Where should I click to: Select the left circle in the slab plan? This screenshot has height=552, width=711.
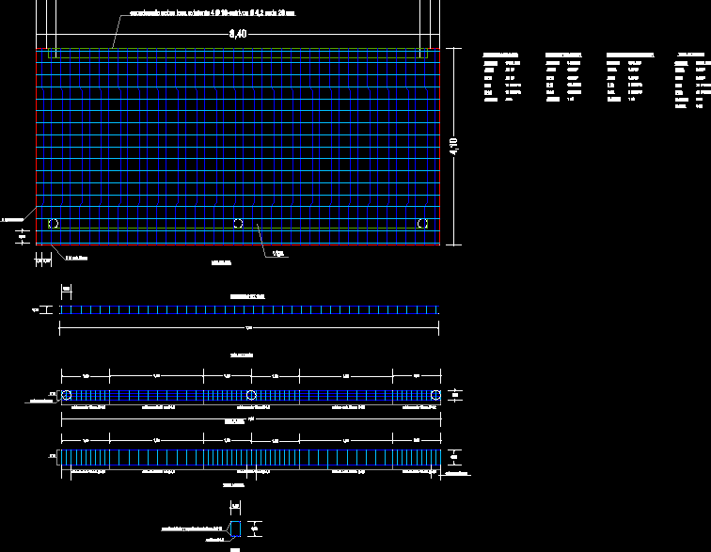[x=53, y=224]
